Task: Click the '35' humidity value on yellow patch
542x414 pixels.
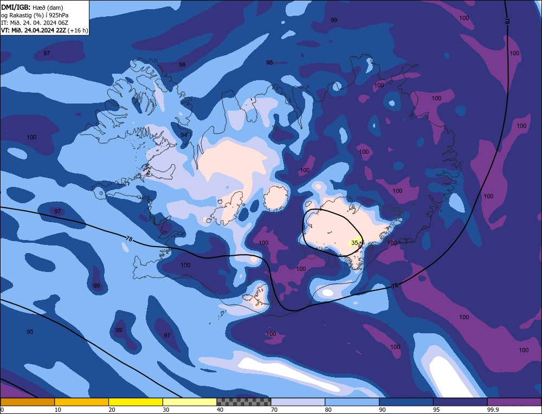Action: point(354,243)
